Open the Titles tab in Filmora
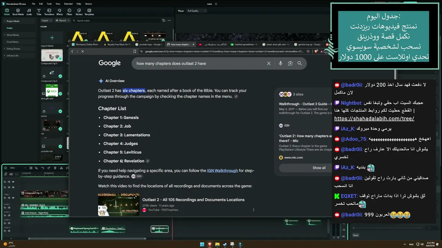This screenshot has height=248, width=442. (39, 12)
